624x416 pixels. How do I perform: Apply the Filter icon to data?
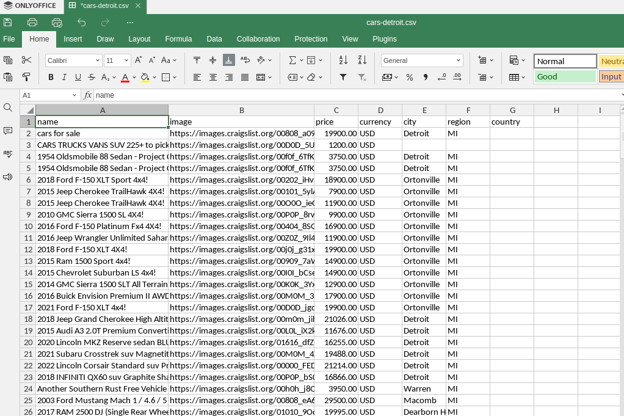click(x=343, y=77)
